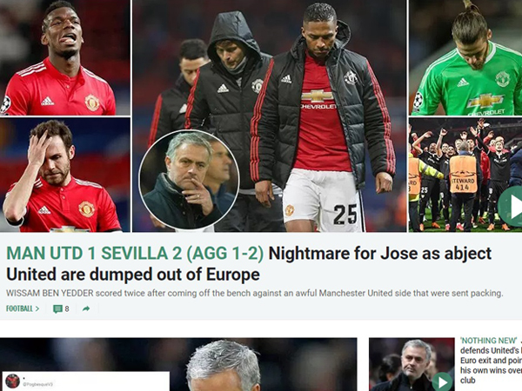
Task: Open the circular Mourinho inset photo
Action: tap(189, 180)
